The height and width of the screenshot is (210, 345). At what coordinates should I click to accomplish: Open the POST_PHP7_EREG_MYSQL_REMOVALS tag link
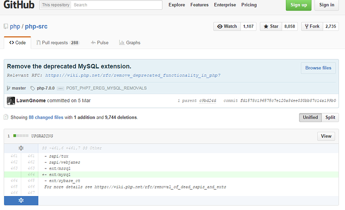[x=106, y=88]
